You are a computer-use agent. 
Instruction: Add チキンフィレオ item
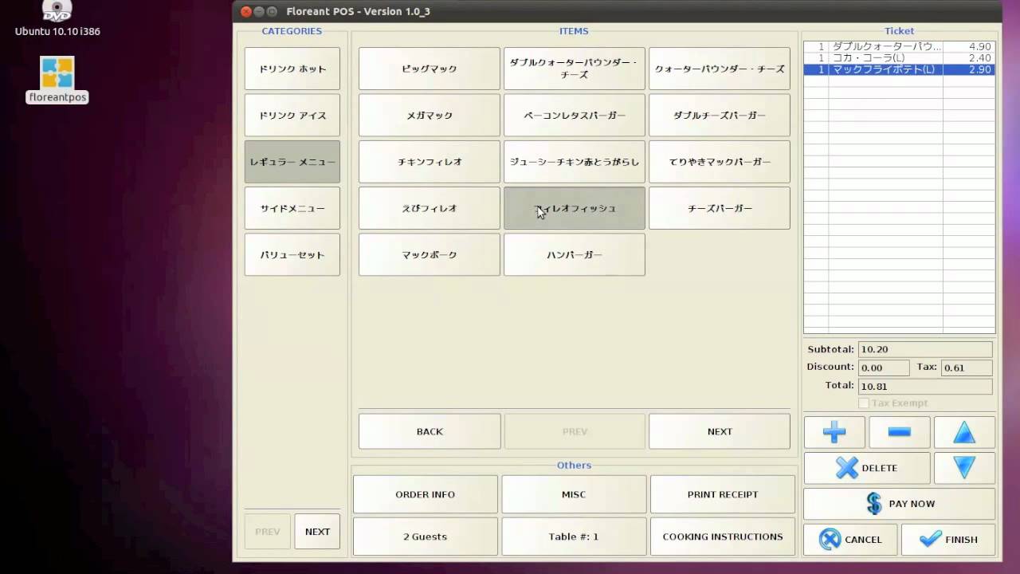click(430, 162)
